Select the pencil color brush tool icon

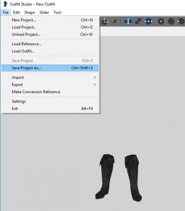click(x=115, y=22)
